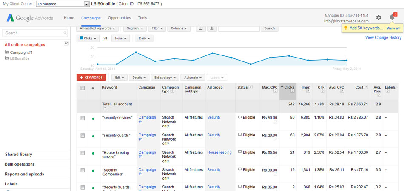Screen dimensions: 404x191
Task: Check the "House keeping service" keyword row
Action: (x=83, y=153)
